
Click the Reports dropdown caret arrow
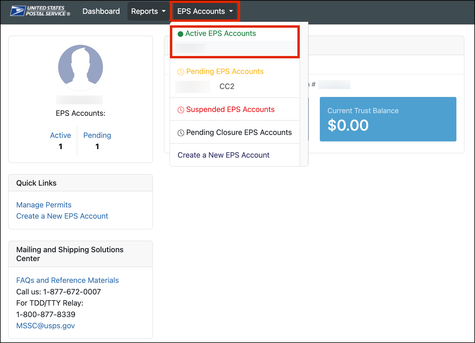click(x=164, y=11)
